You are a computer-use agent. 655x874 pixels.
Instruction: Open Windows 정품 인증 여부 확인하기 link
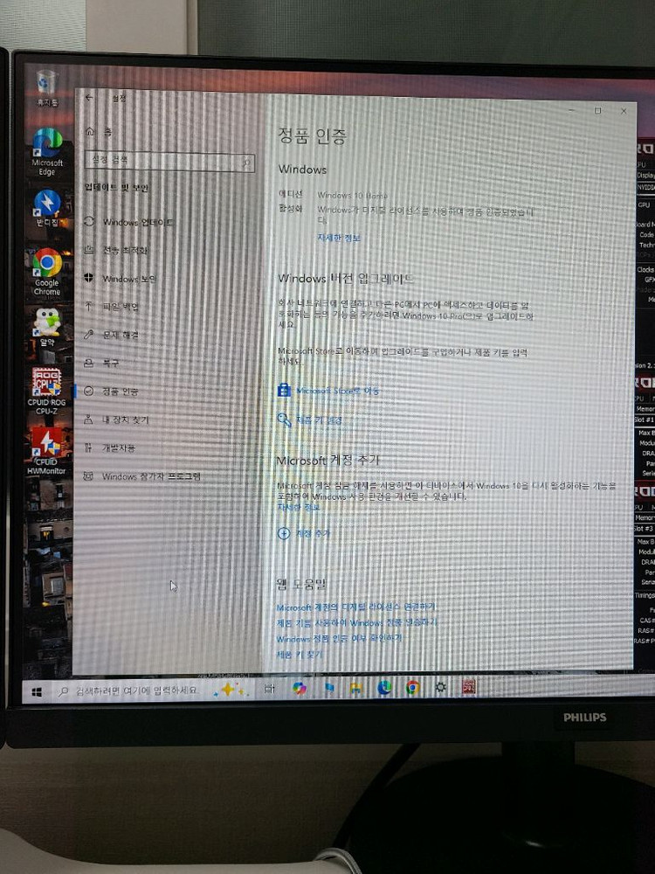coord(339,638)
